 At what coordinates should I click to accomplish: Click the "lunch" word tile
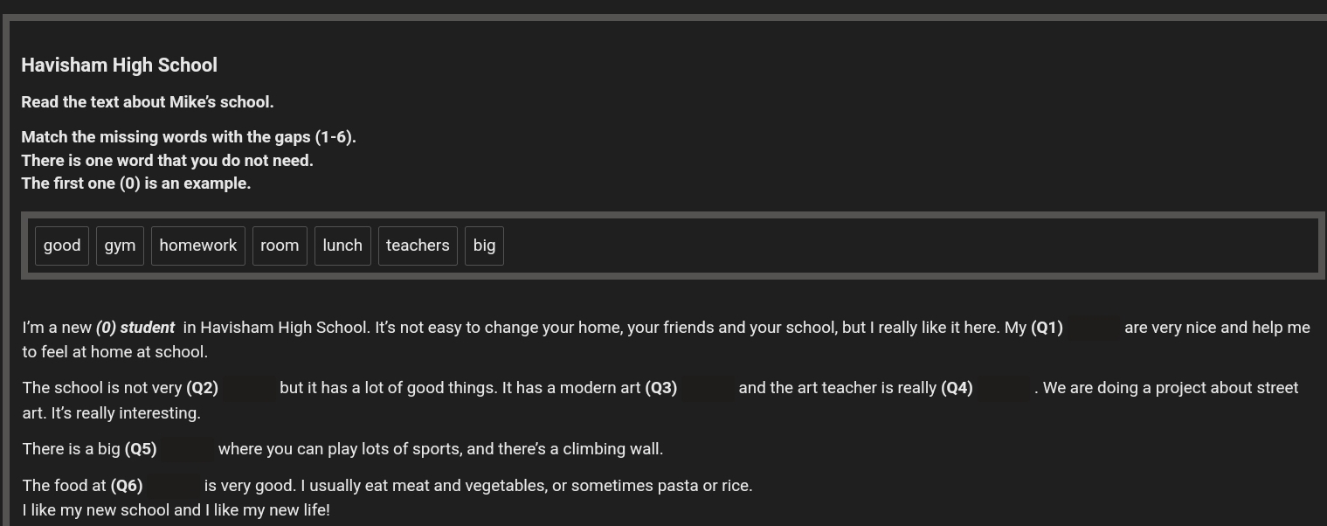(342, 246)
